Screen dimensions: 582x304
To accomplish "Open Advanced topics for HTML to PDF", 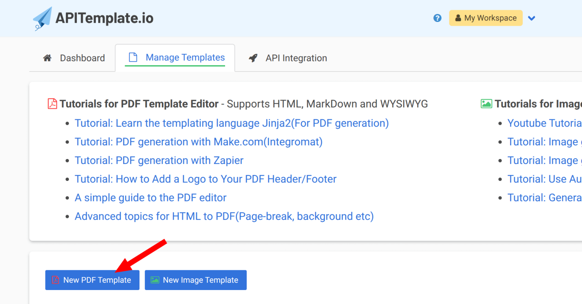I will pos(224,216).
